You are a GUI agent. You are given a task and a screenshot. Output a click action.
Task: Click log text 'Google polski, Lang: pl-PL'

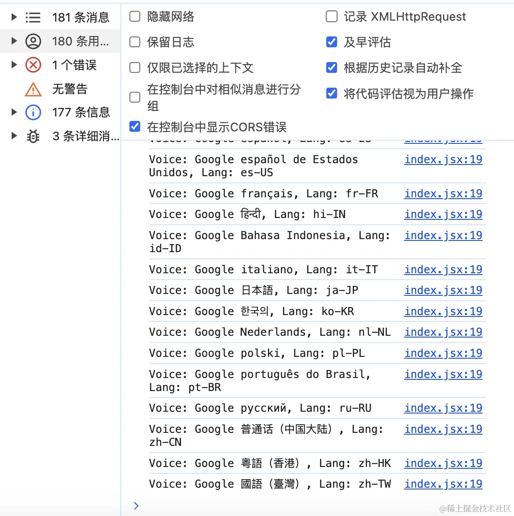(280, 353)
